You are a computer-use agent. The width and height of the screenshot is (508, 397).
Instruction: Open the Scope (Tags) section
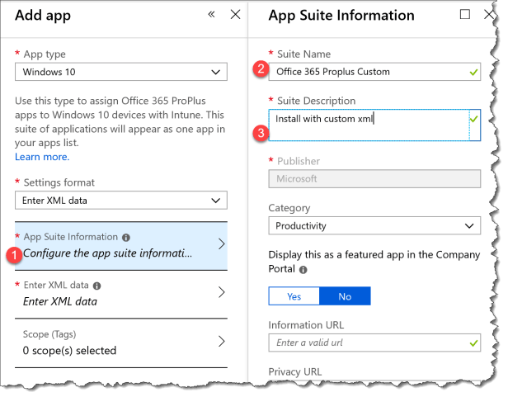(x=121, y=343)
